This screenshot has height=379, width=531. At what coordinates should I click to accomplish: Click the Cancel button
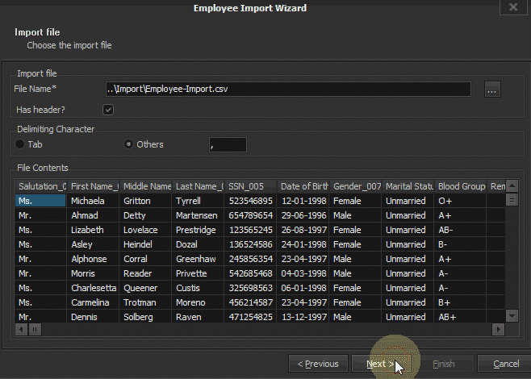point(505,364)
